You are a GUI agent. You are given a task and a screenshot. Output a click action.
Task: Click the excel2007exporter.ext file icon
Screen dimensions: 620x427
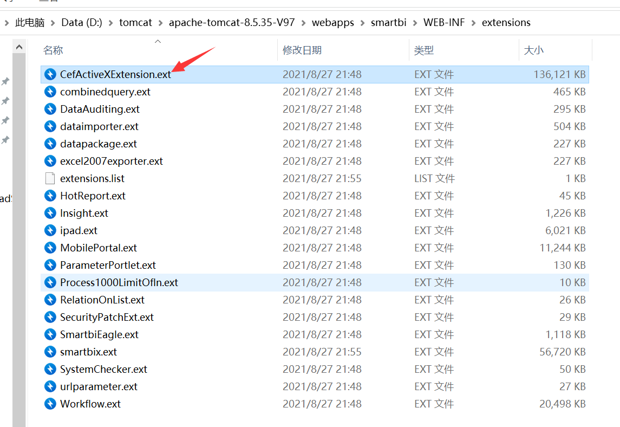pyautogui.click(x=50, y=161)
